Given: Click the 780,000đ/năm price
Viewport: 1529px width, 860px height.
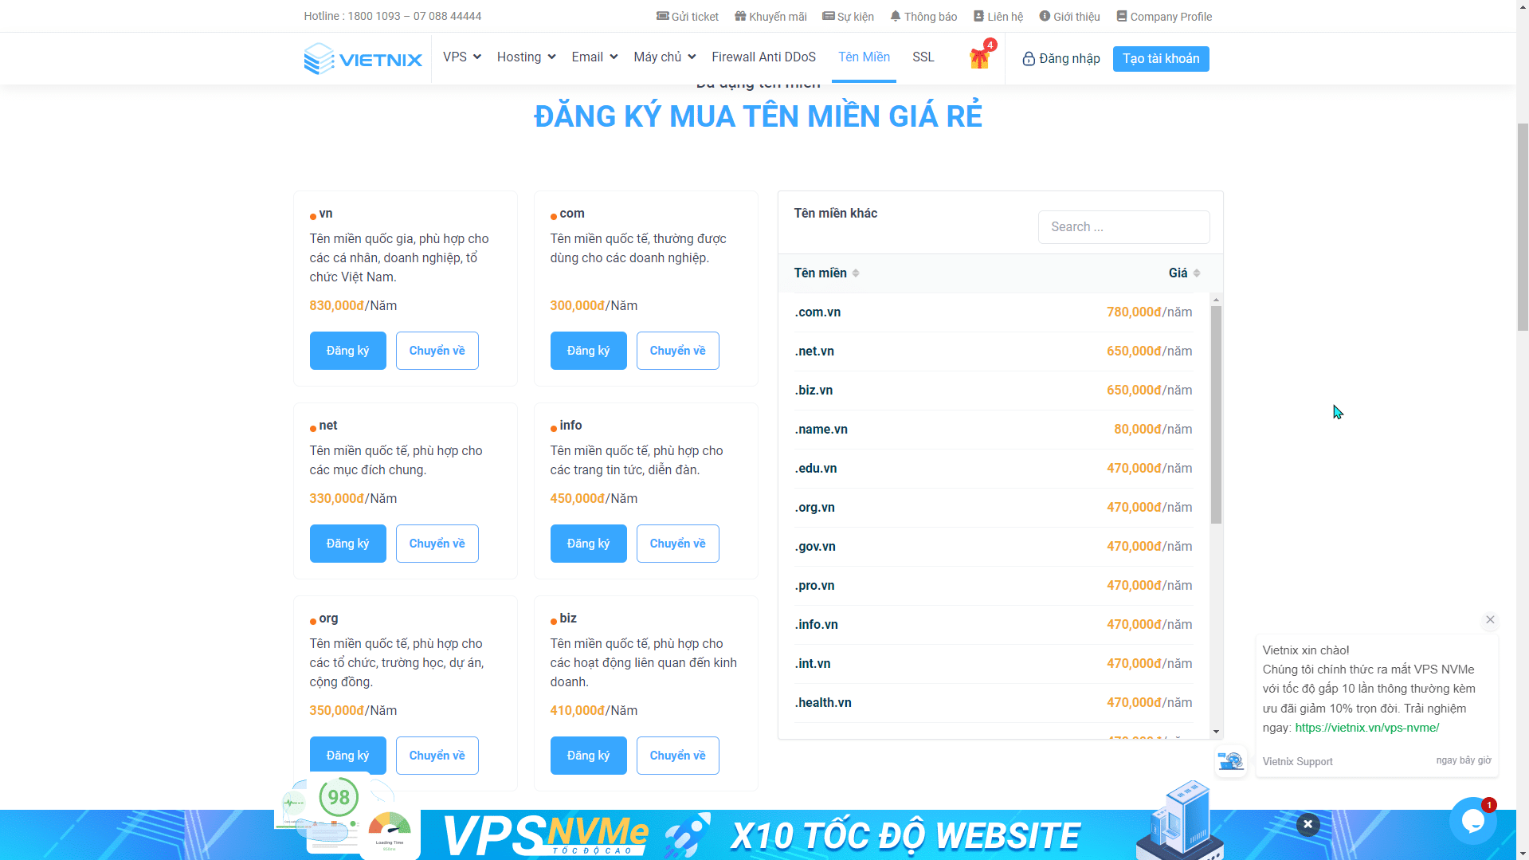Looking at the screenshot, I should [x=1149, y=312].
